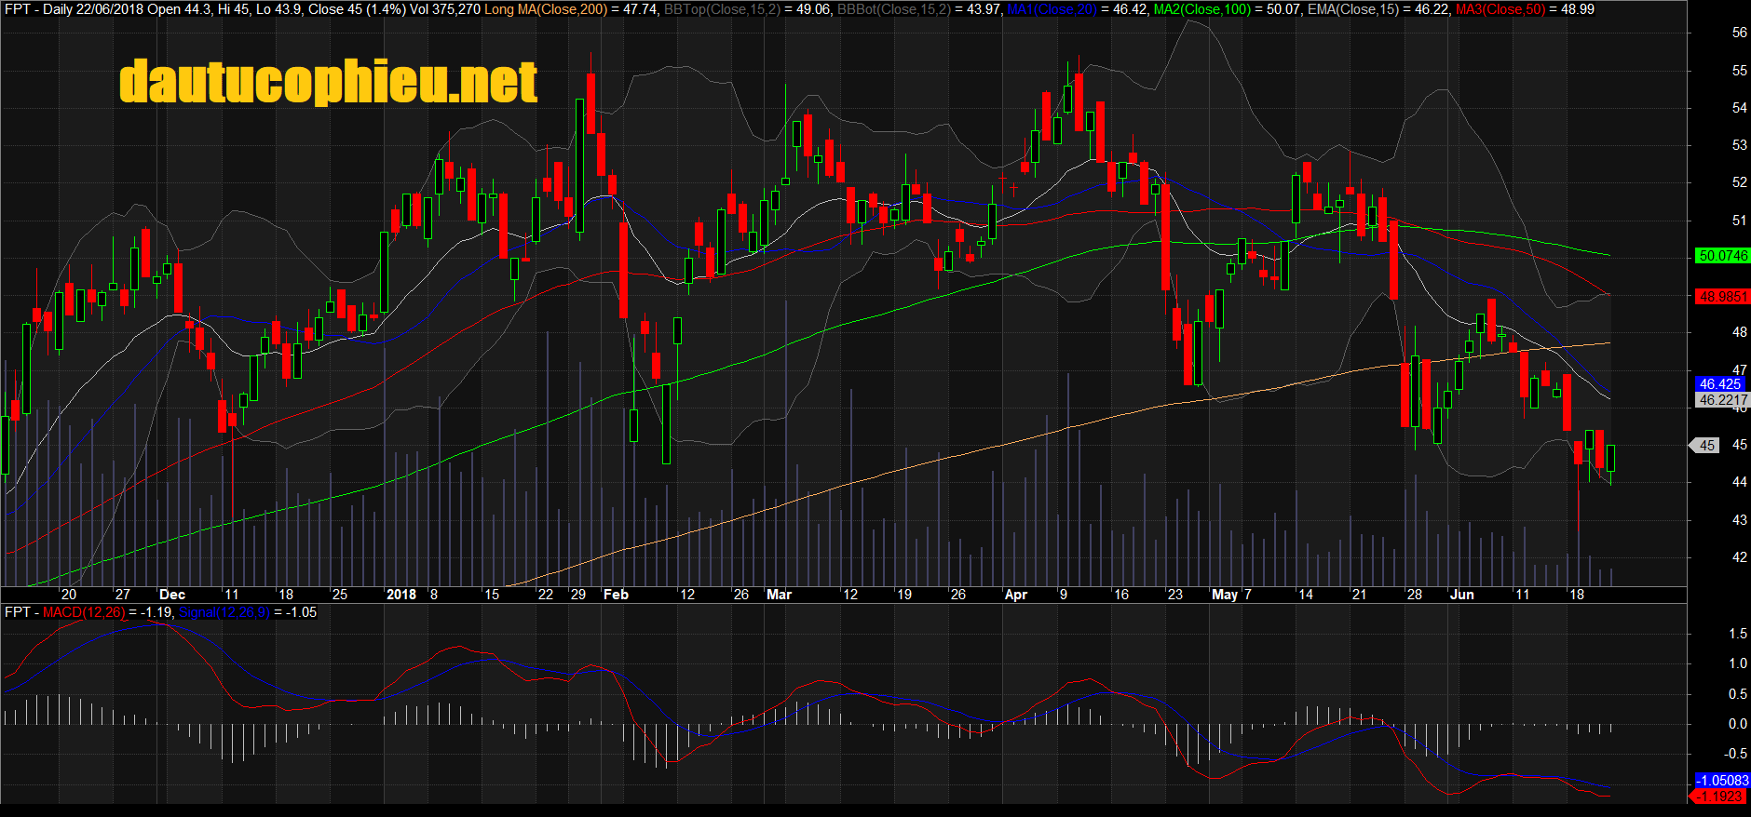Click the red 48.9851 price tag
Image resolution: width=1751 pixels, height=817 pixels.
[x=1722, y=297]
